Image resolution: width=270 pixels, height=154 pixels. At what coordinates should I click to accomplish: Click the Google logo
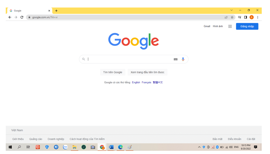click(x=134, y=41)
